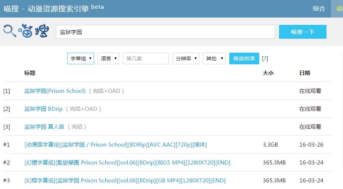The image size is (343, 189).
Task: Open the 监狱学园 BDrip result link
Action: point(43,109)
